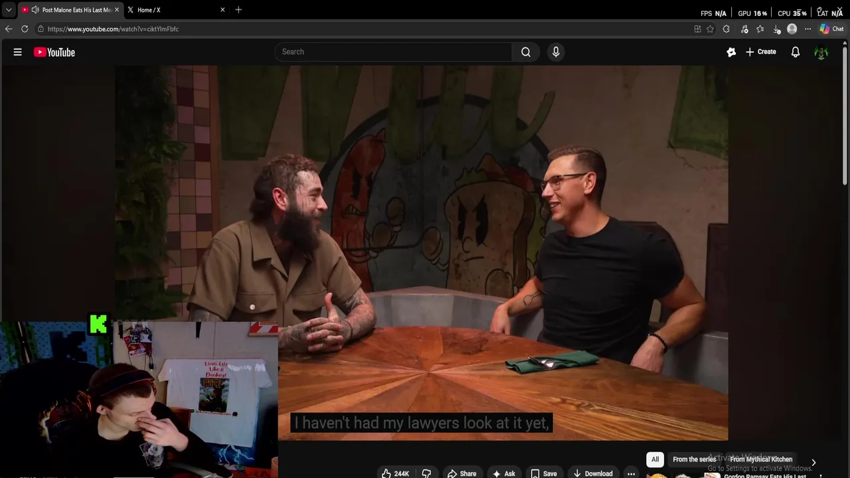Open the browser Settings and more menu
The height and width of the screenshot is (478, 850).
(807, 29)
